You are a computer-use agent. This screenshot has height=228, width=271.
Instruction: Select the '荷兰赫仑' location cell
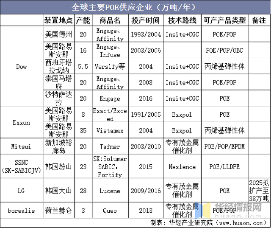click(x=58, y=211)
